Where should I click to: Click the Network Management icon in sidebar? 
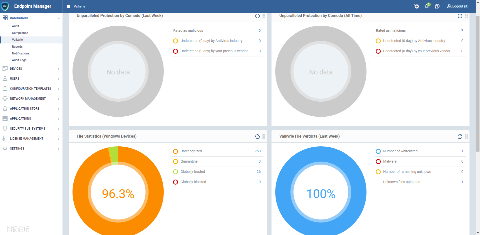tap(5, 98)
